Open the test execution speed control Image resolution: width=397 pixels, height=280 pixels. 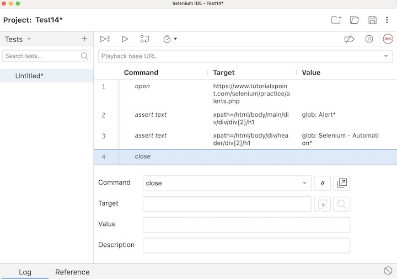pyautogui.click(x=169, y=39)
